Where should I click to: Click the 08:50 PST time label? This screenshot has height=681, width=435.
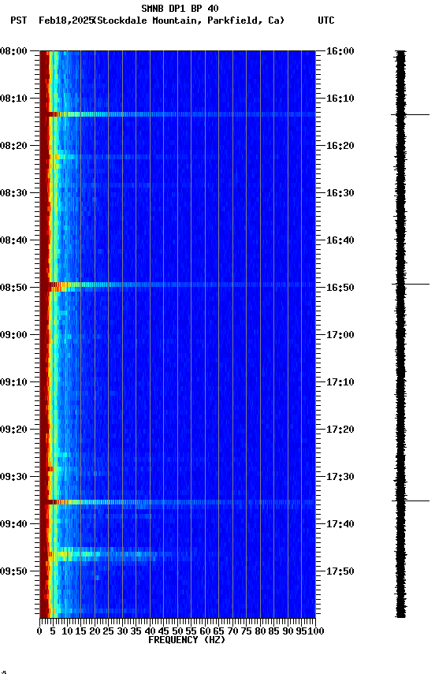(x=13, y=288)
